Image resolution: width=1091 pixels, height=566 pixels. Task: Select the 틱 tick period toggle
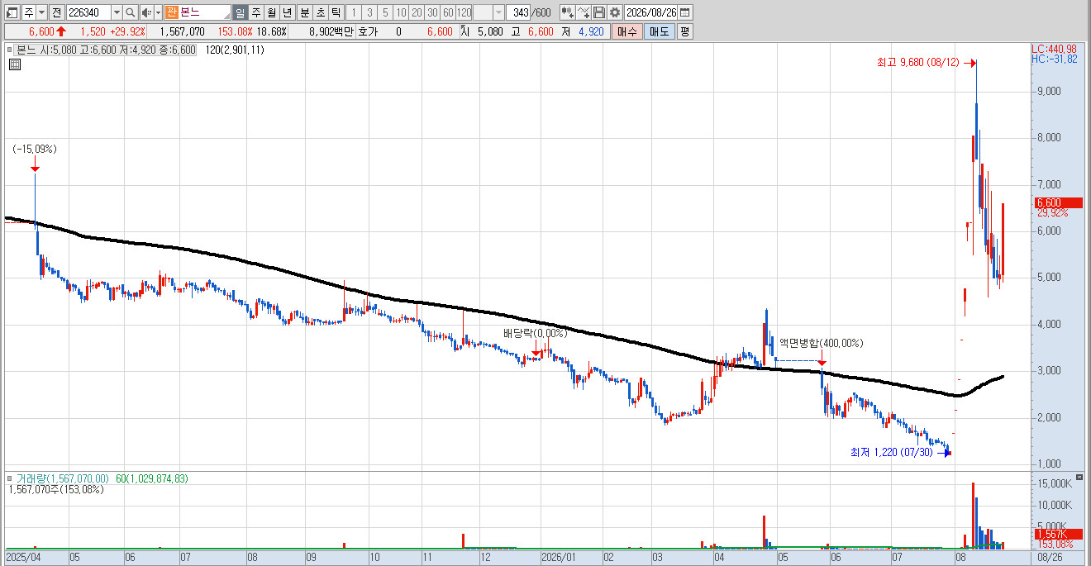coord(336,12)
